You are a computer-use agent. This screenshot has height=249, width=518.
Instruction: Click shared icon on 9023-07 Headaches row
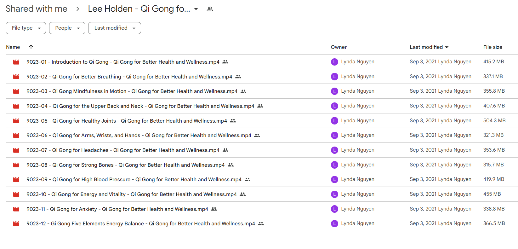[225, 150]
